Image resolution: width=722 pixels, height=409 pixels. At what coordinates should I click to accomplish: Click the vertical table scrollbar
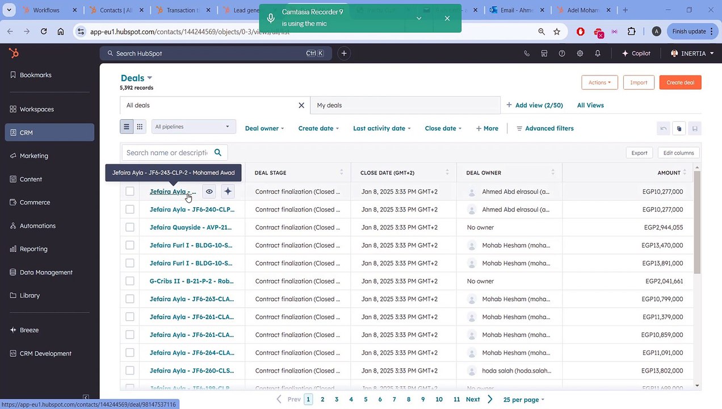point(697,222)
